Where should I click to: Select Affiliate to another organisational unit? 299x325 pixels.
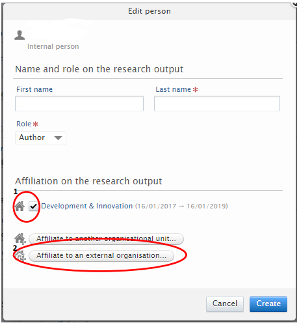[x=106, y=239]
